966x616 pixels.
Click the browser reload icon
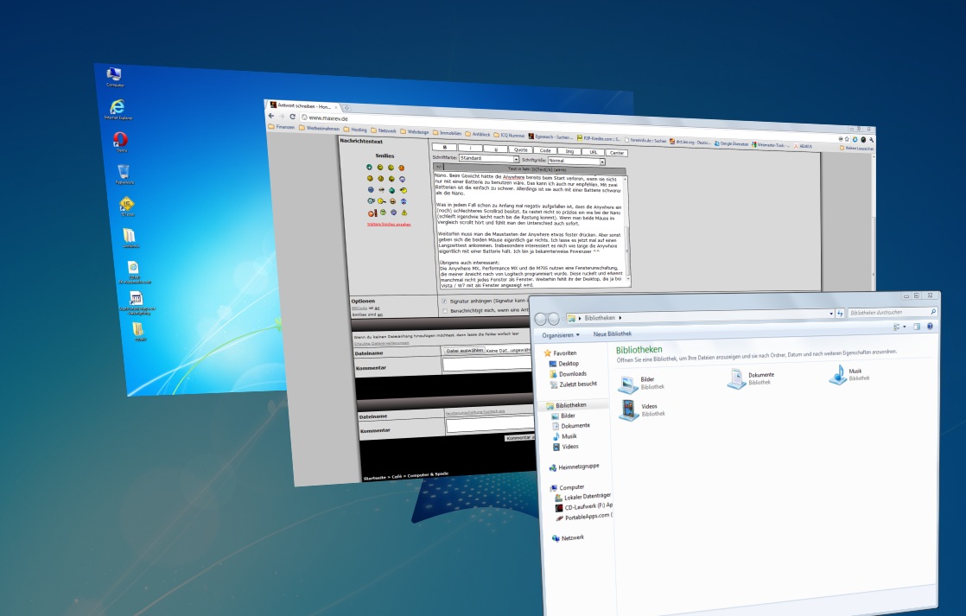[292, 116]
